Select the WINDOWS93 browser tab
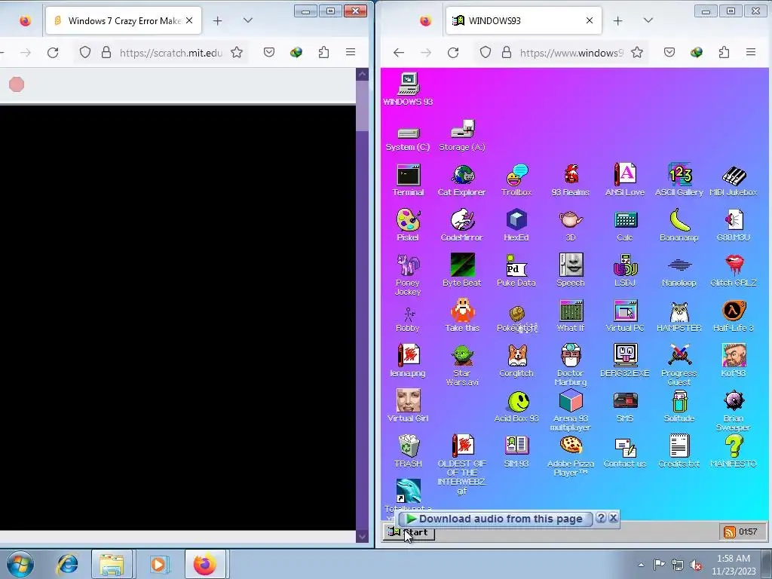 (x=523, y=20)
